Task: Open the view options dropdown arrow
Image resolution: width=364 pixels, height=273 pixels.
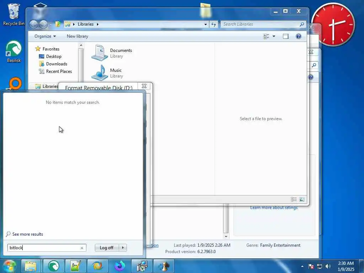Action: (x=274, y=36)
